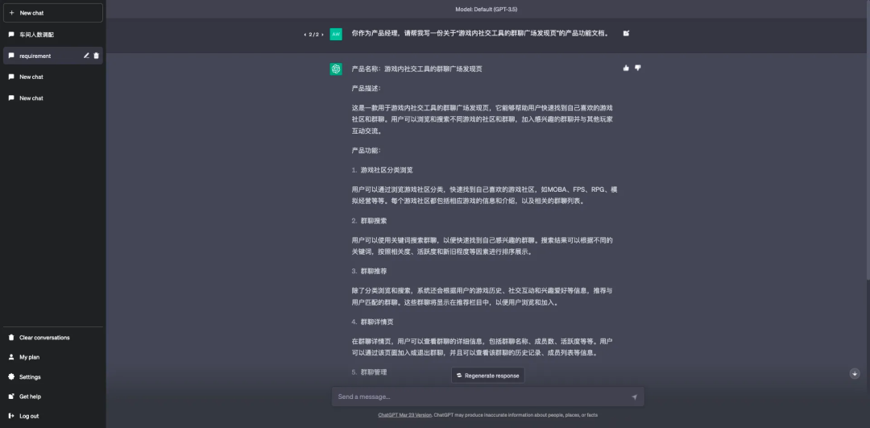Screen dimensions: 870x428
Task: Give the response a thumbs up
Action: point(626,68)
